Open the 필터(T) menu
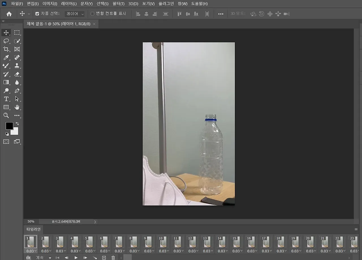 [x=118, y=4]
